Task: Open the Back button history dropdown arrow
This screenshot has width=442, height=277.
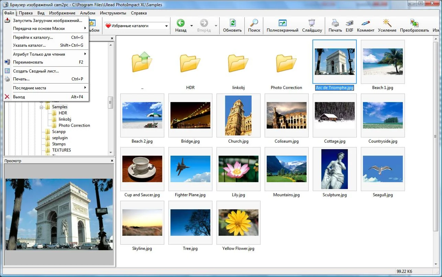Action: [191, 26]
